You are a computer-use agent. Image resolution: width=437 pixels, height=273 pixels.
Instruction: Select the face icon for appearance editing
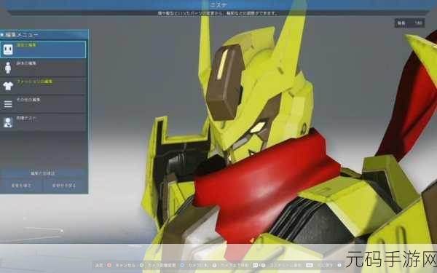(8, 50)
